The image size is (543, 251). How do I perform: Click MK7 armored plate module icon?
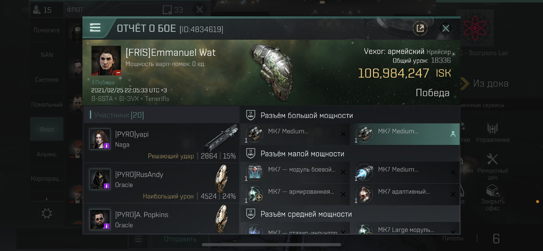tap(254, 194)
